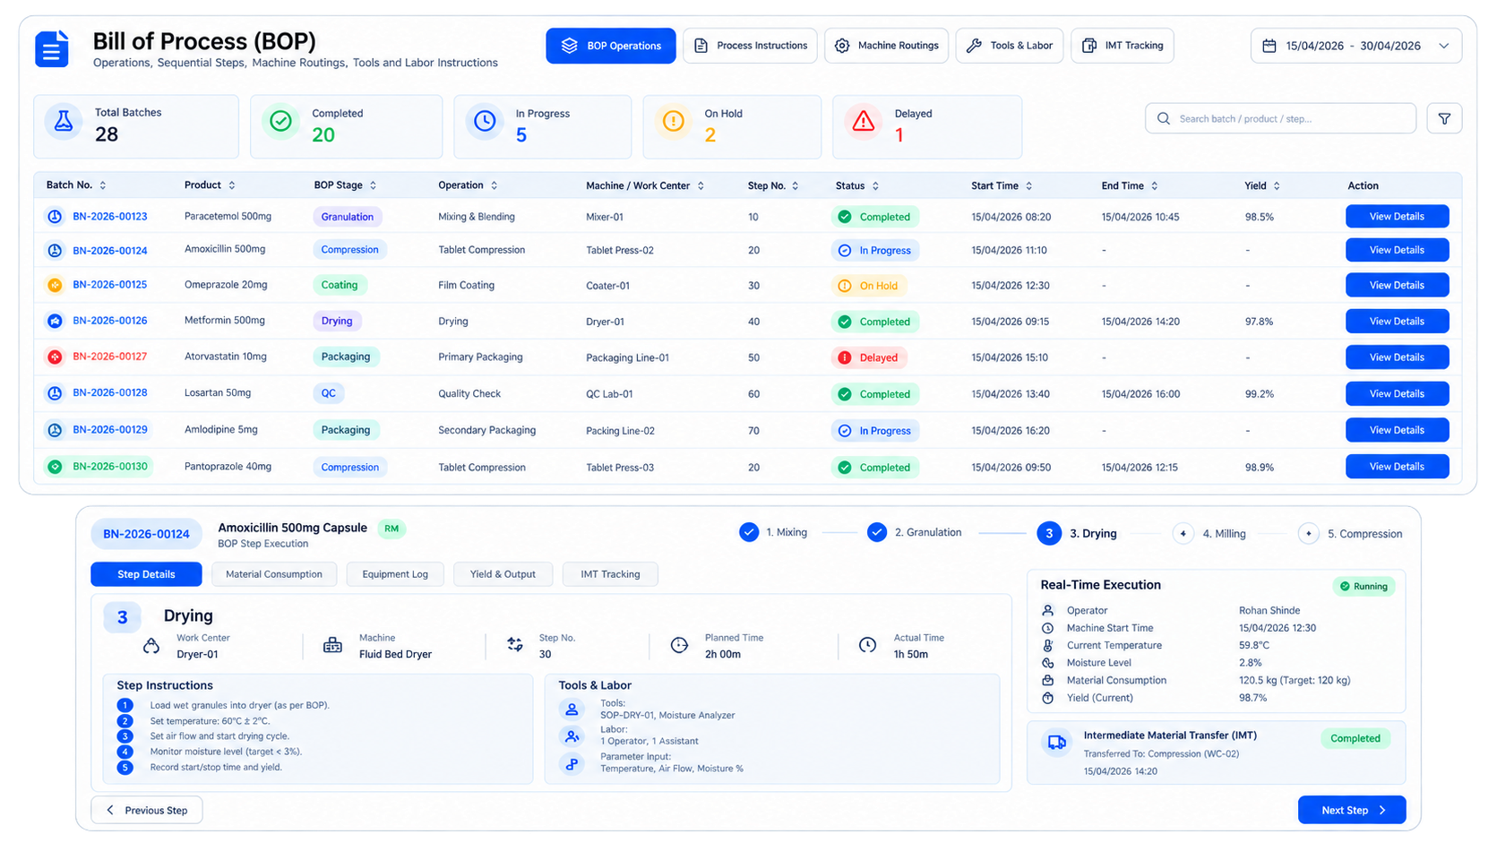Click the In Progress clock card icon
The height and width of the screenshot is (843, 1497).
click(x=485, y=121)
